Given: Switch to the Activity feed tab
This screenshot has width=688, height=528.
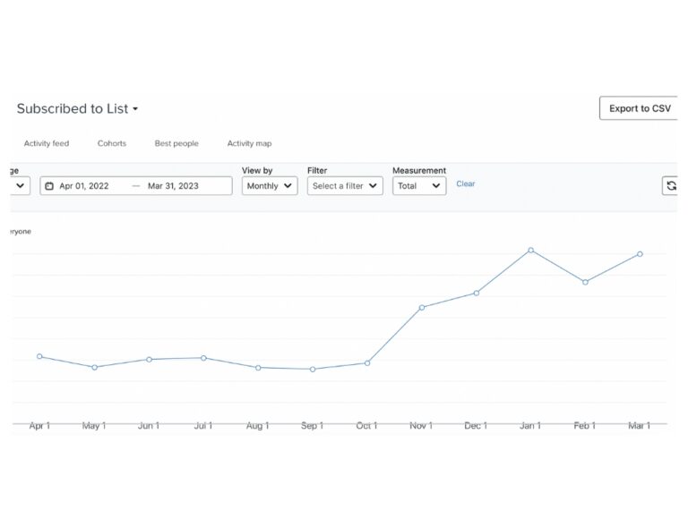Looking at the screenshot, I should point(47,143).
